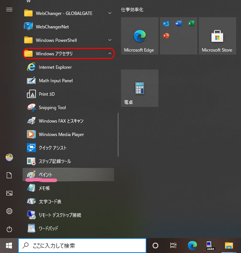Open the Microsoft Store tile

217,36
